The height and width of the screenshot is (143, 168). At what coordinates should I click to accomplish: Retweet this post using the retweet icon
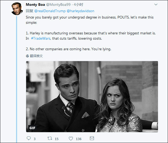tap(49, 138)
